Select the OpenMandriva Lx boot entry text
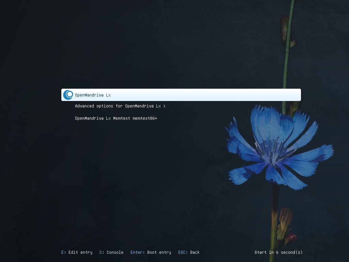This screenshot has width=349, height=262. (x=93, y=95)
